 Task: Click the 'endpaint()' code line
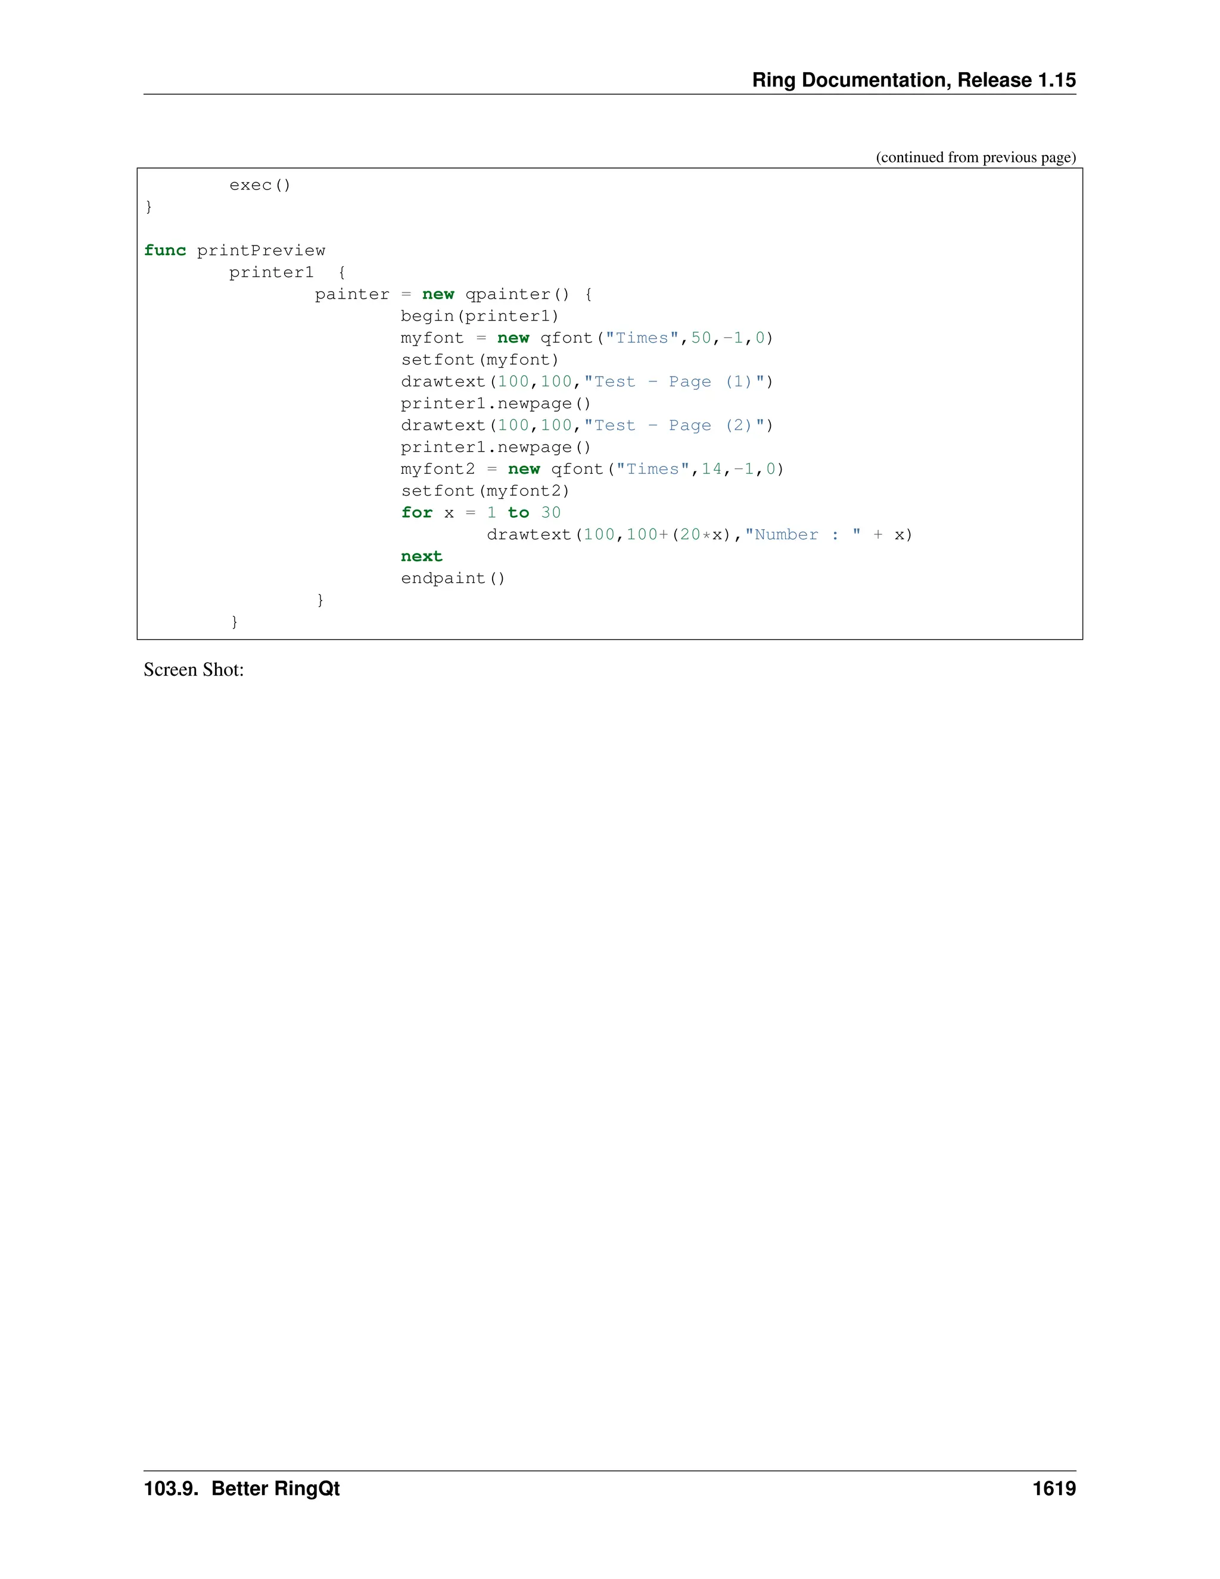pos(453,577)
